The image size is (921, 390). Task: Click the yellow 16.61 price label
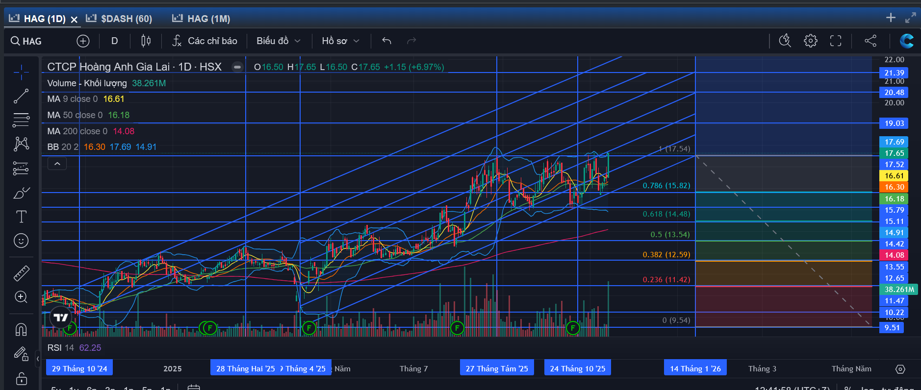click(x=894, y=176)
